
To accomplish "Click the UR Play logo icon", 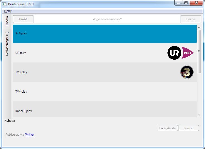I will (x=180, y=53).
